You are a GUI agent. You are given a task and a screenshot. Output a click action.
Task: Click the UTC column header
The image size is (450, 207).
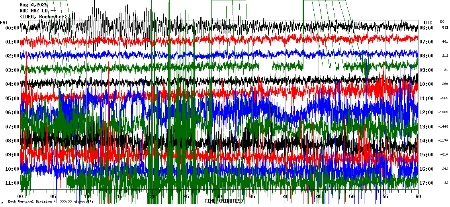click(428, 22)
